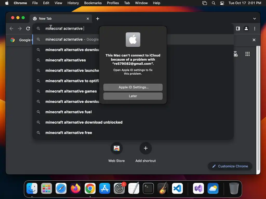Open Spotlight search in menu bar
The height and width of the screenshot is (199, 266).
coord(214,3)
